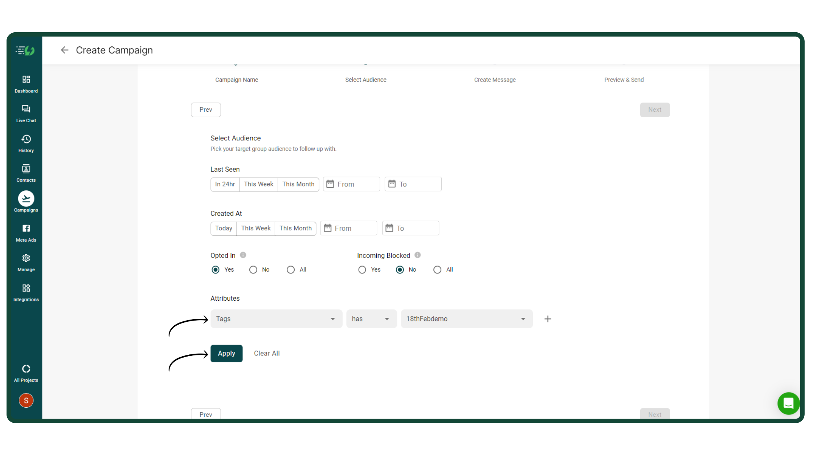
Task: Expand the Tags attribute dropdown
Action: (x=276, y=319)
